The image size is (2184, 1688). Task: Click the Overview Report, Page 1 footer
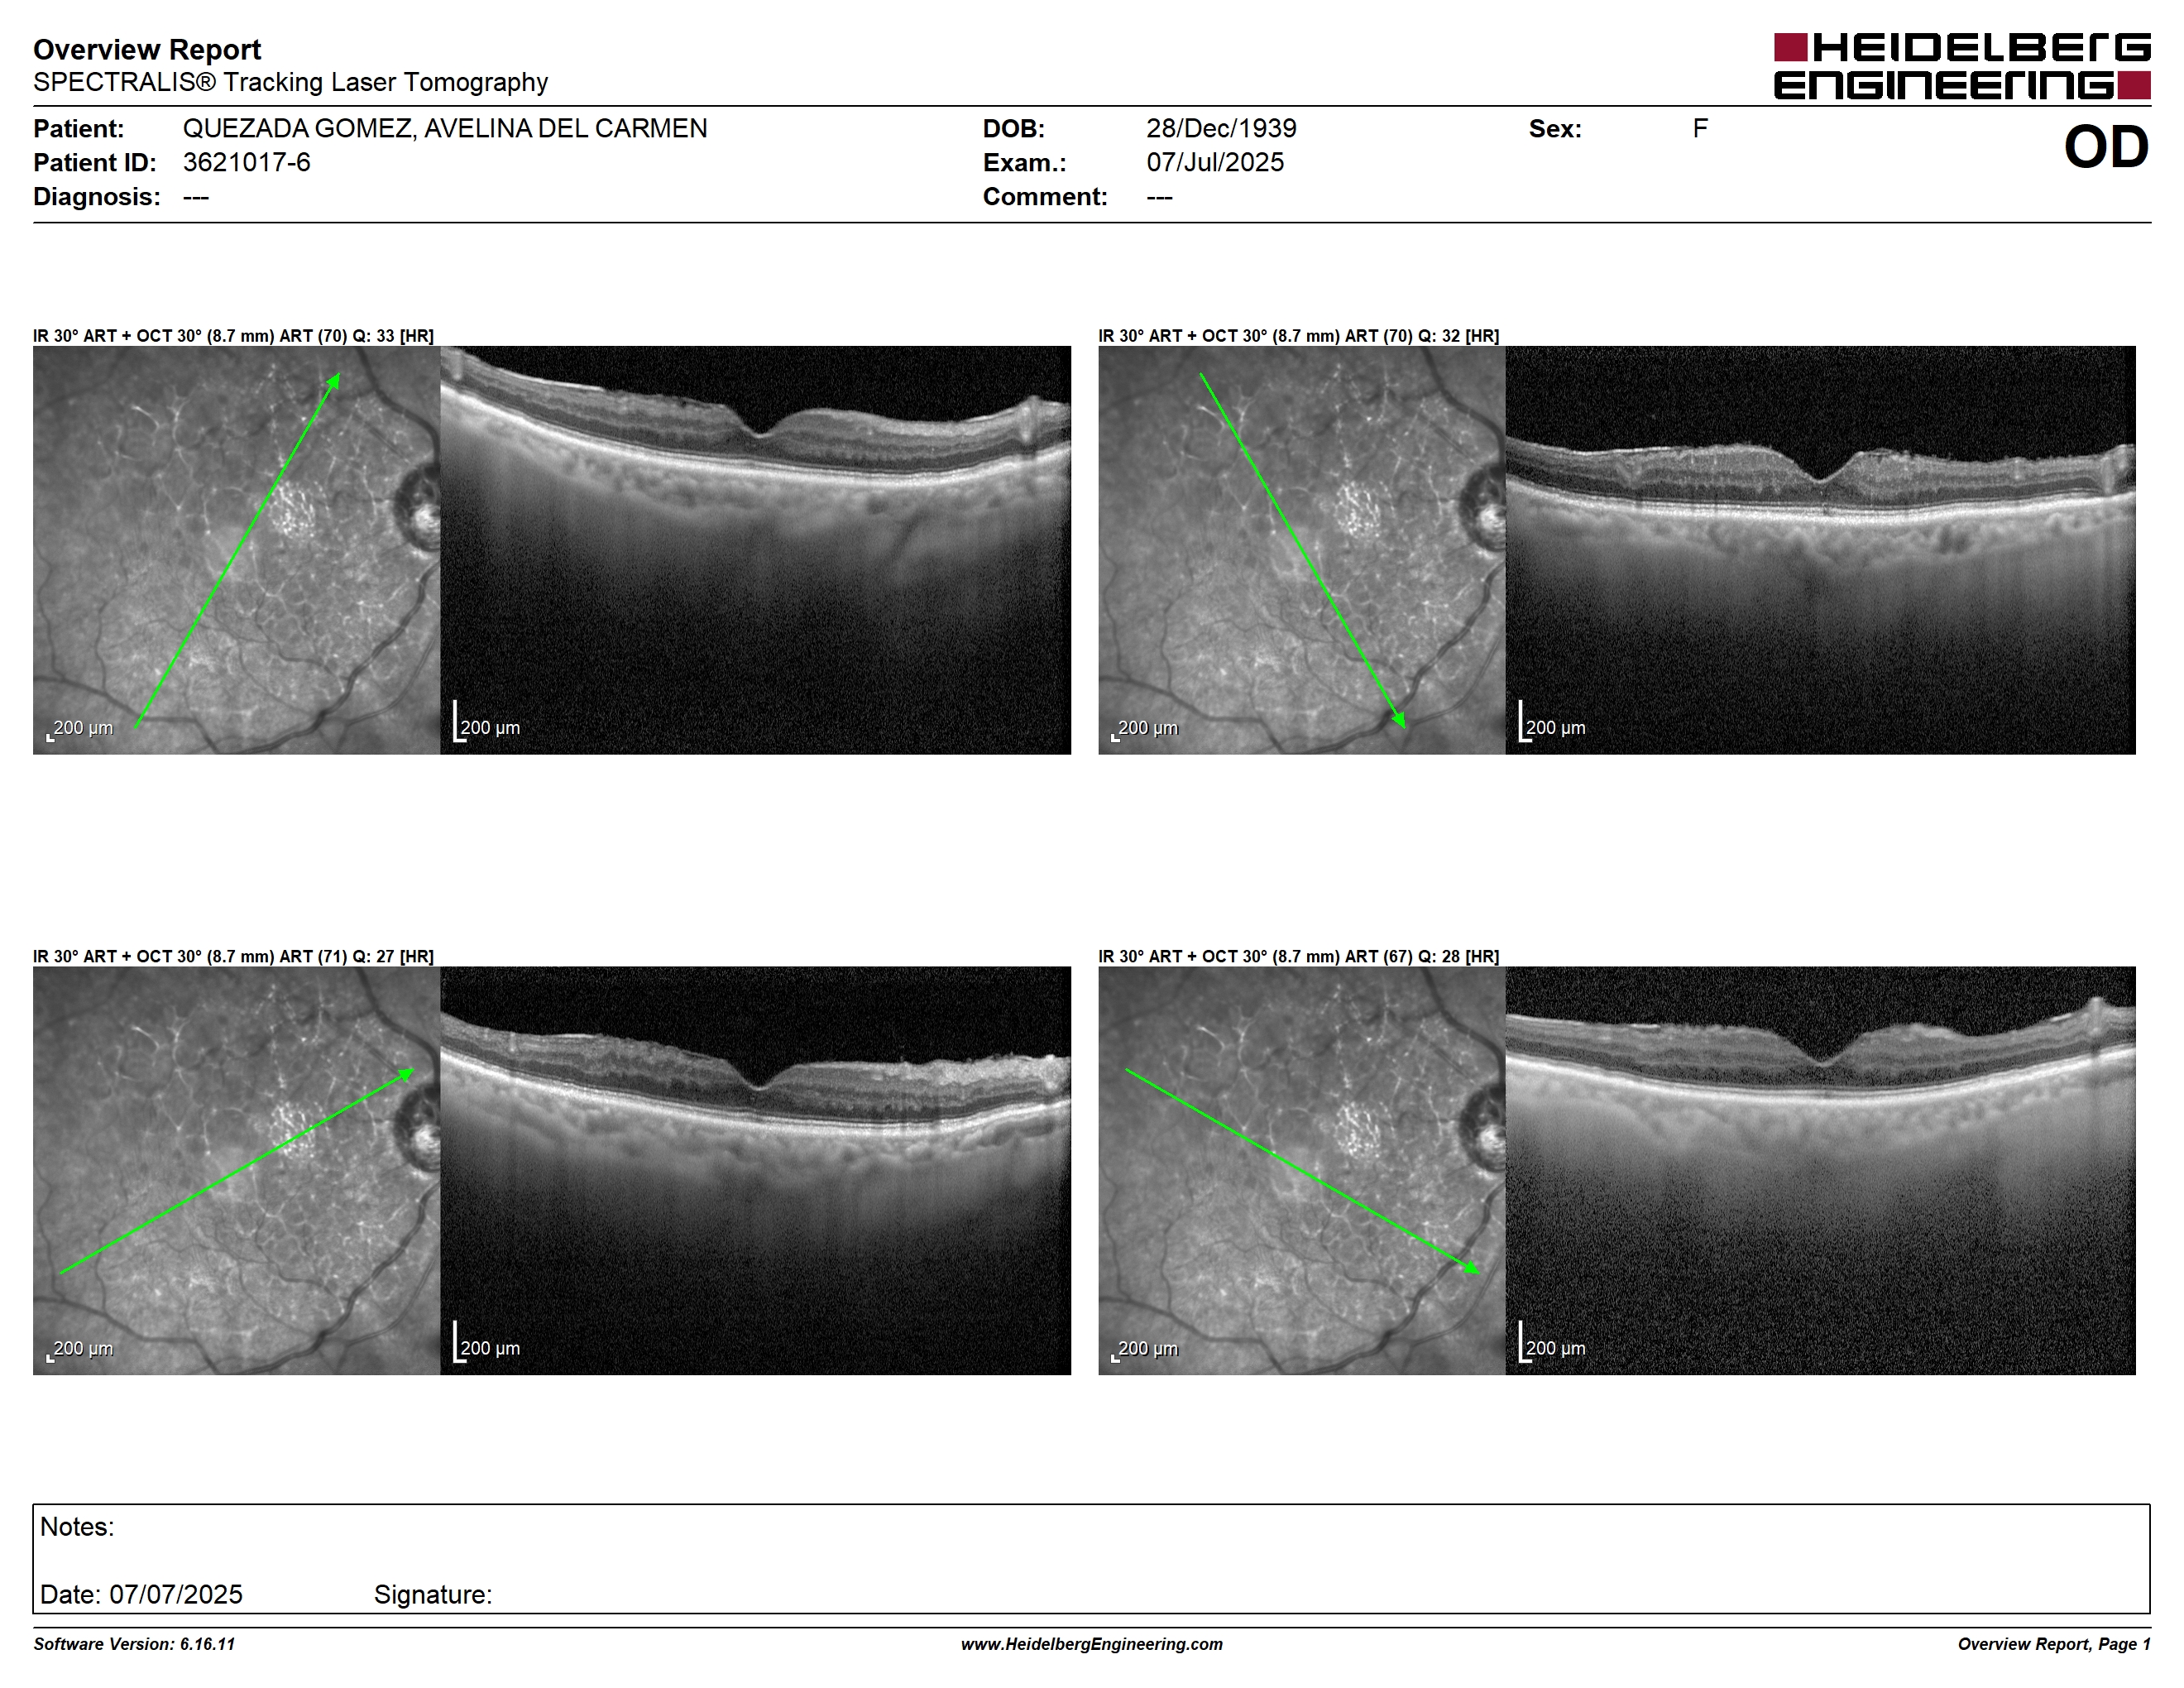(x=2053, y=1644)
